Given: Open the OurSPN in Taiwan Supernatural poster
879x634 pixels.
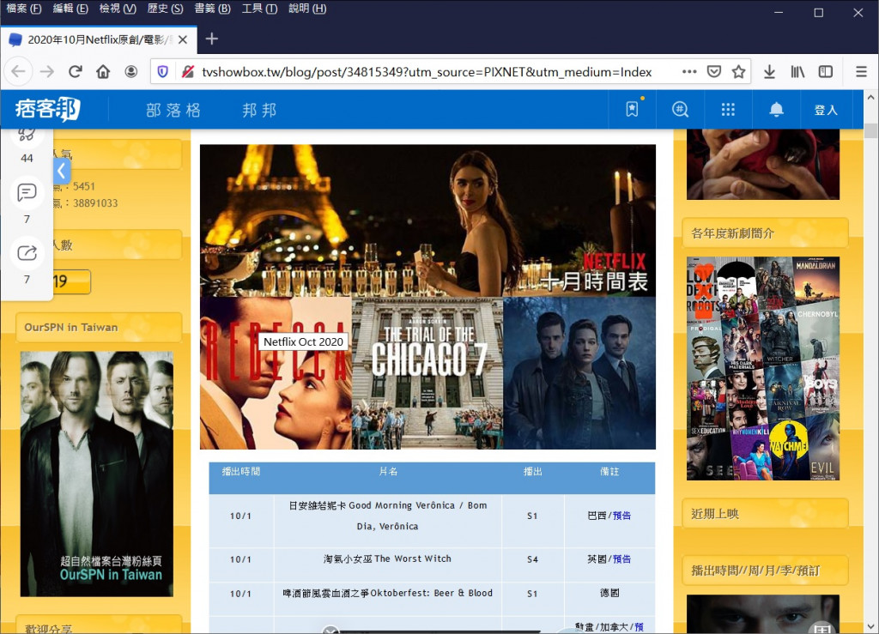Looking at the screenshot, I should [x=97, y=474].
